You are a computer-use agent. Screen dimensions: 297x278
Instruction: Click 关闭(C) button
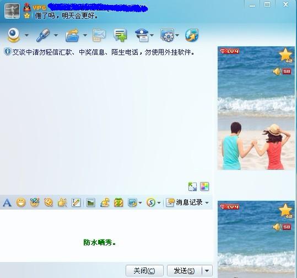[144, 271]
